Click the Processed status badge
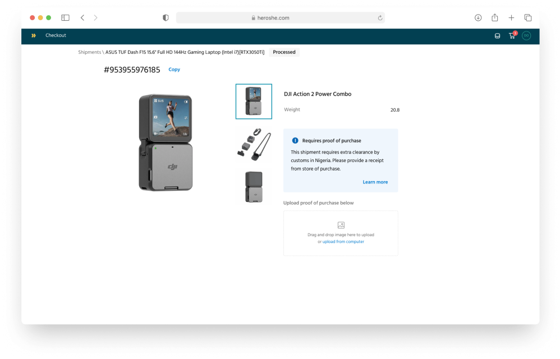560x359 pixels. tap(284, 52)
